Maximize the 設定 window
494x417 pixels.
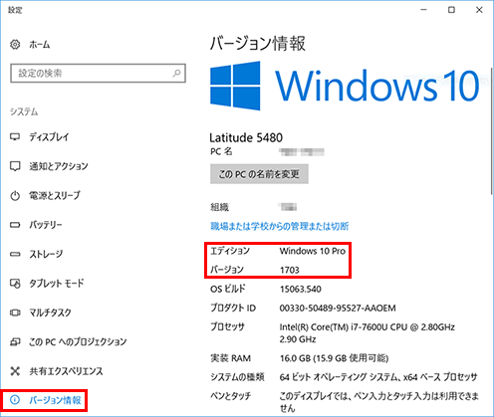pyautogui.click(x=451, y=10)
